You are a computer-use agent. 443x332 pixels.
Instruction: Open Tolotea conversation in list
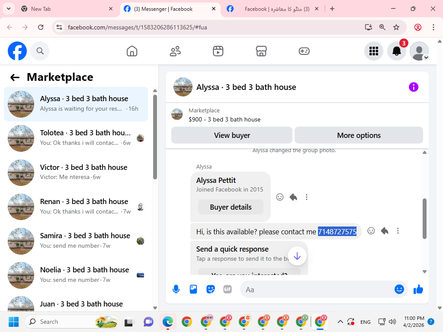coord(76,138)
